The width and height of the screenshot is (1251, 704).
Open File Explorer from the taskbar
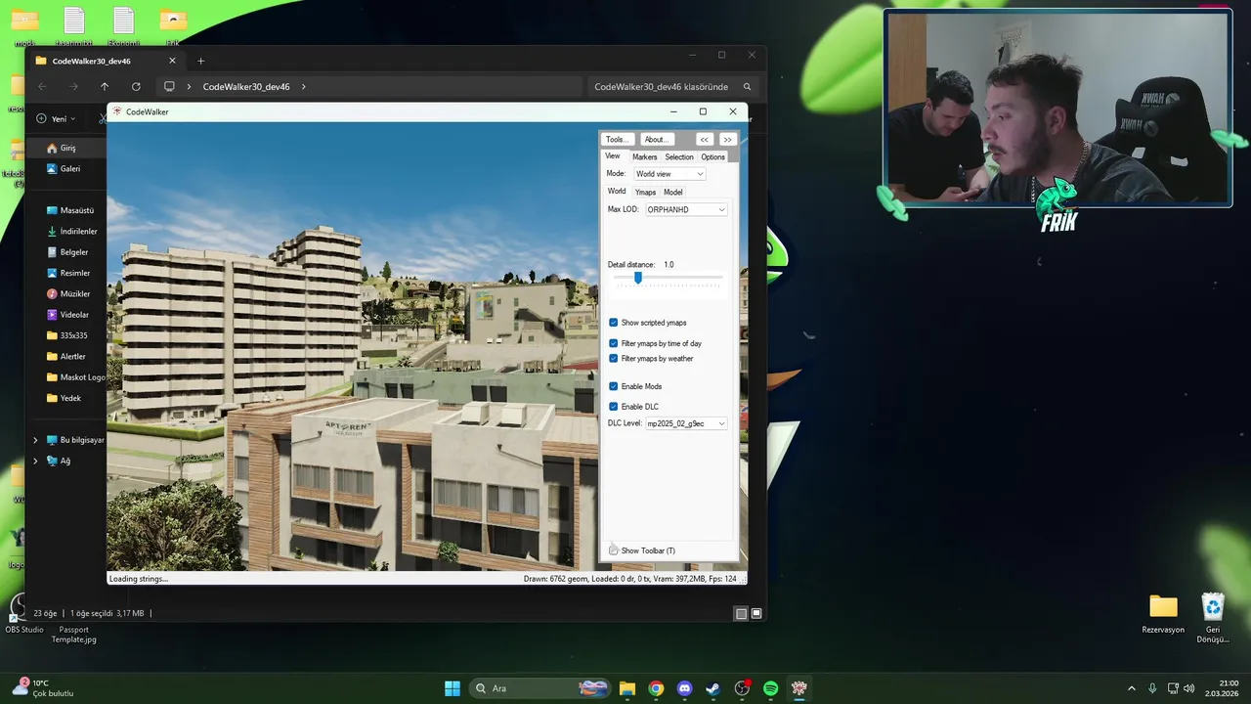[x=627, y=688]
